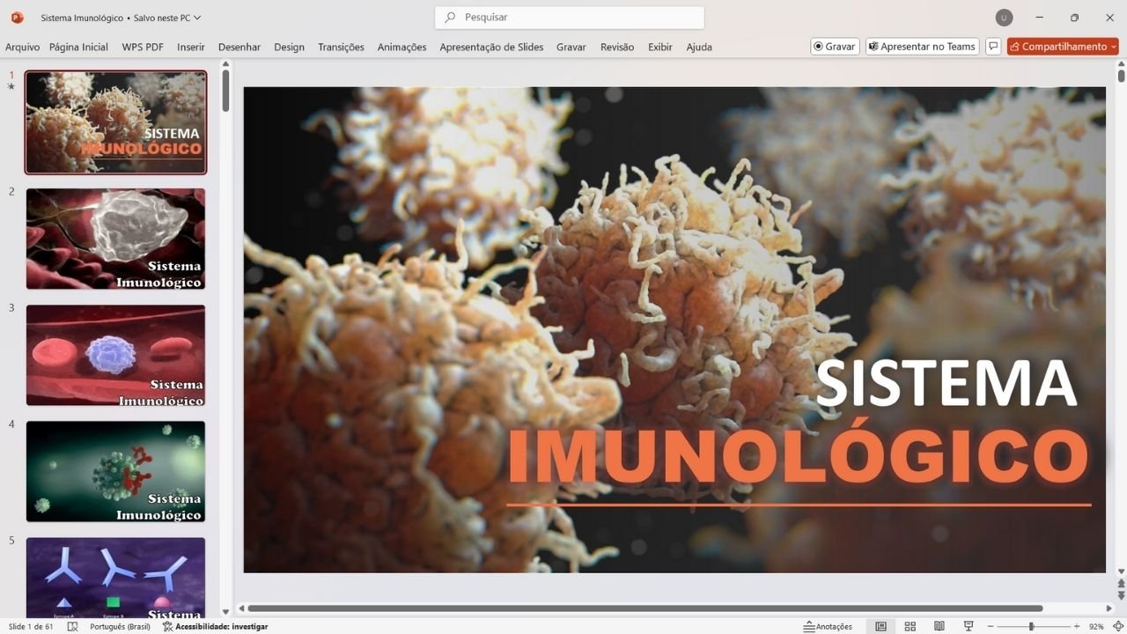The image size is (1127, 634).
Task: Switch to the Inserir tab
Action: point(191,47)
